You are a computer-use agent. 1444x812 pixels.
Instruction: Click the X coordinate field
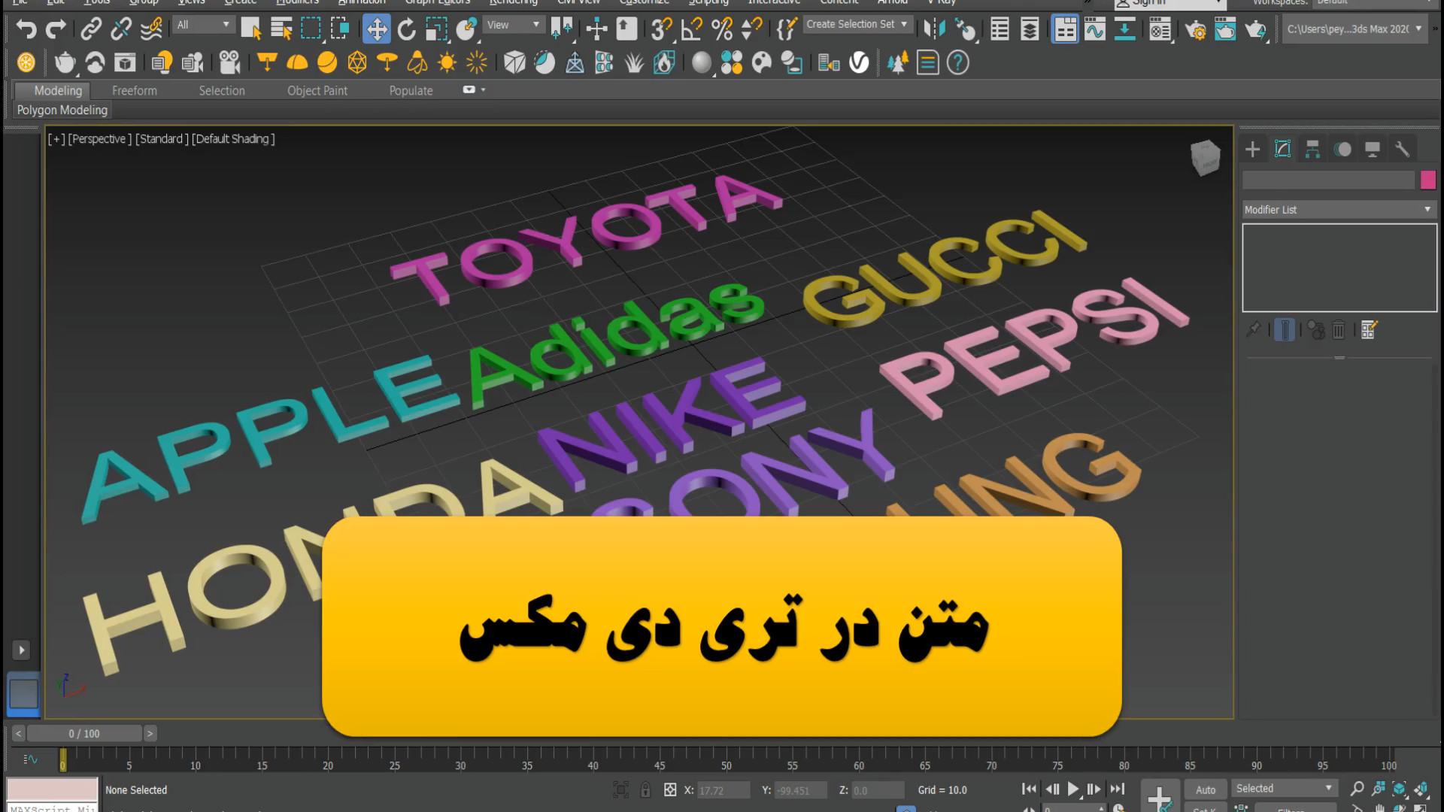point(724,790)
